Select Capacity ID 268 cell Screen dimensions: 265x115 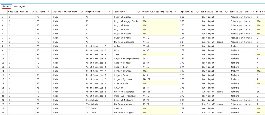pyautogui.click(x=189, y=79)
